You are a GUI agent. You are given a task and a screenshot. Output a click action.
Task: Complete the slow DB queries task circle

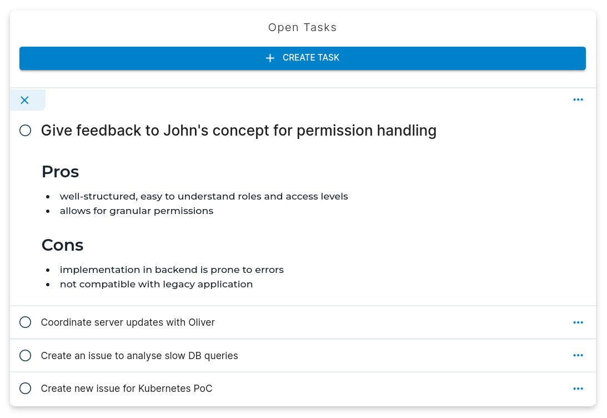coord(25,356)
